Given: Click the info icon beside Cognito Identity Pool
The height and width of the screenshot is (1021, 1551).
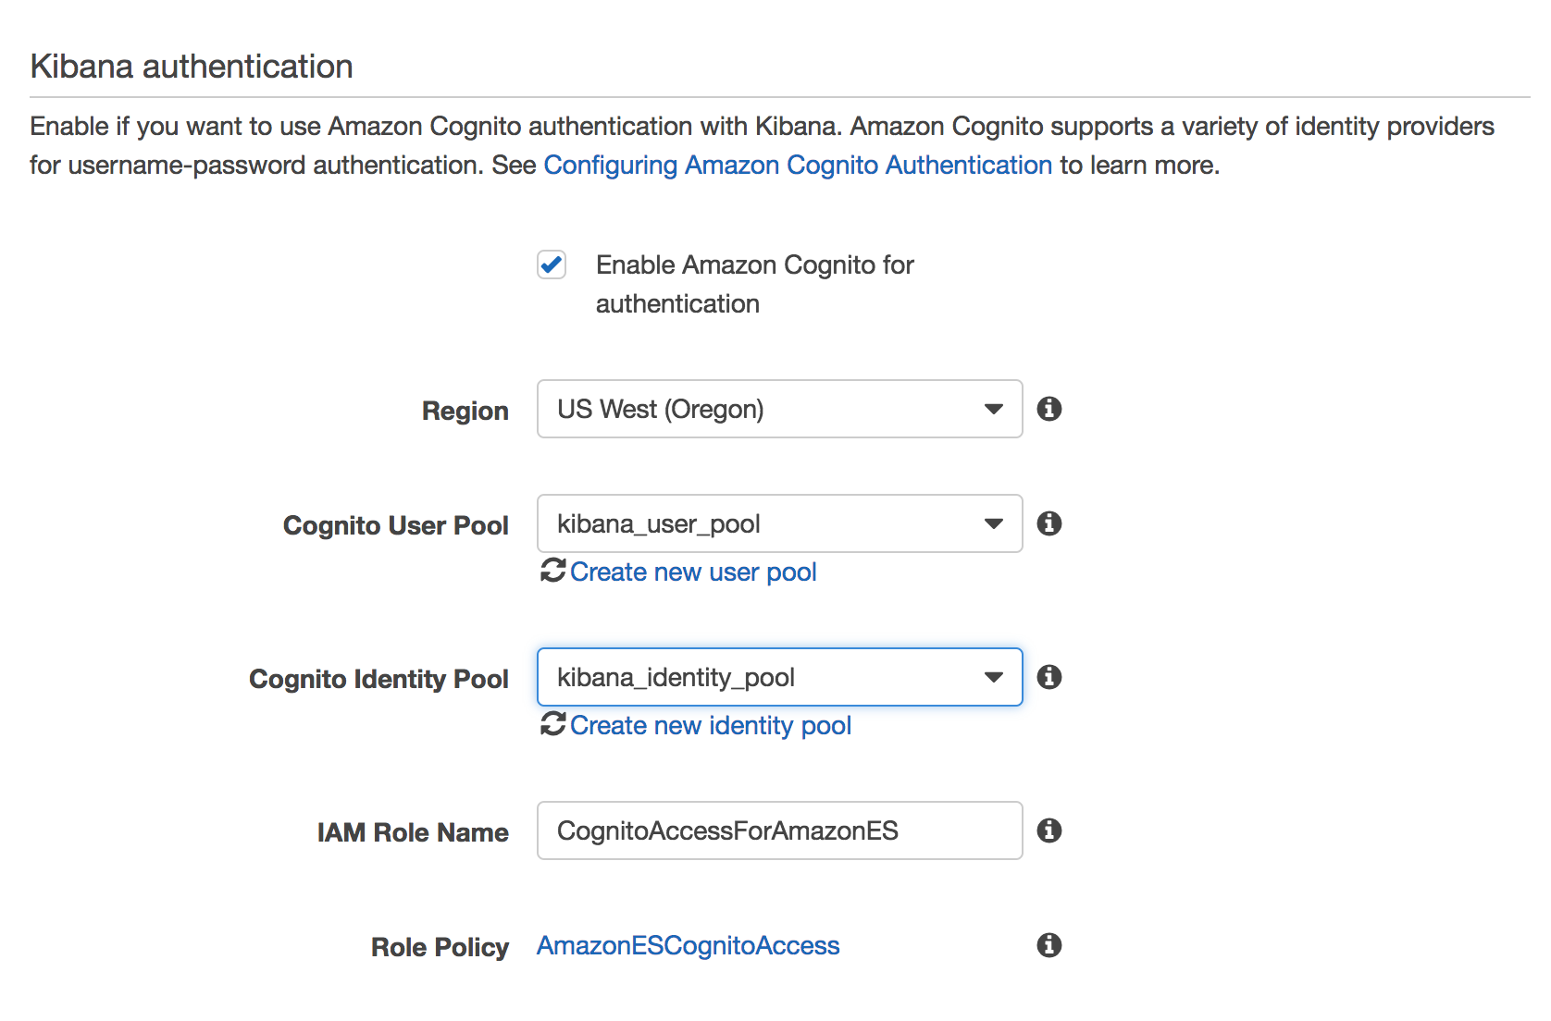Looking at the screenshot, I should pos(1048,677).
